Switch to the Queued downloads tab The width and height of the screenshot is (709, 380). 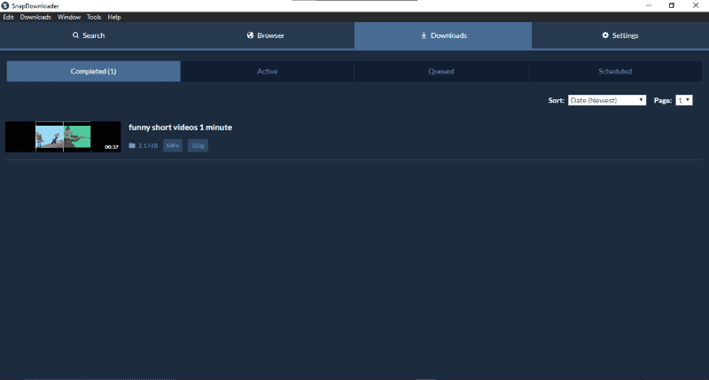(x=440, y=71)
